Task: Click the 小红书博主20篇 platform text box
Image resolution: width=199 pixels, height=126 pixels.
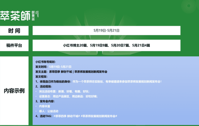Action: pyautogui.click(x=106, y=45)
